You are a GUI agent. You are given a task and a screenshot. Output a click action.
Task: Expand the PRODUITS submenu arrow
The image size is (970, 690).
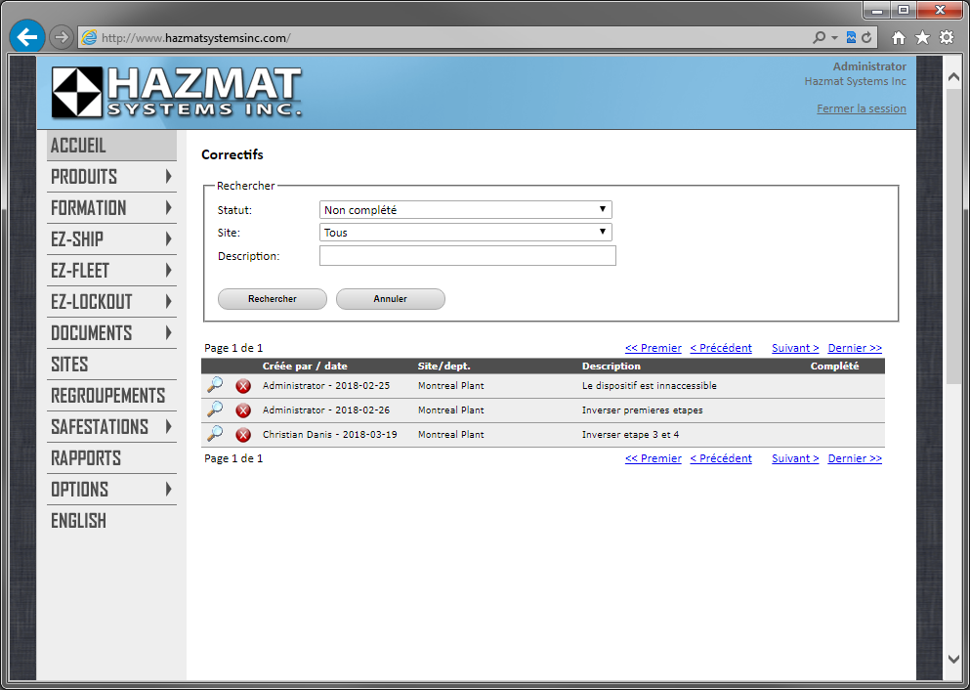click(168, 176)
